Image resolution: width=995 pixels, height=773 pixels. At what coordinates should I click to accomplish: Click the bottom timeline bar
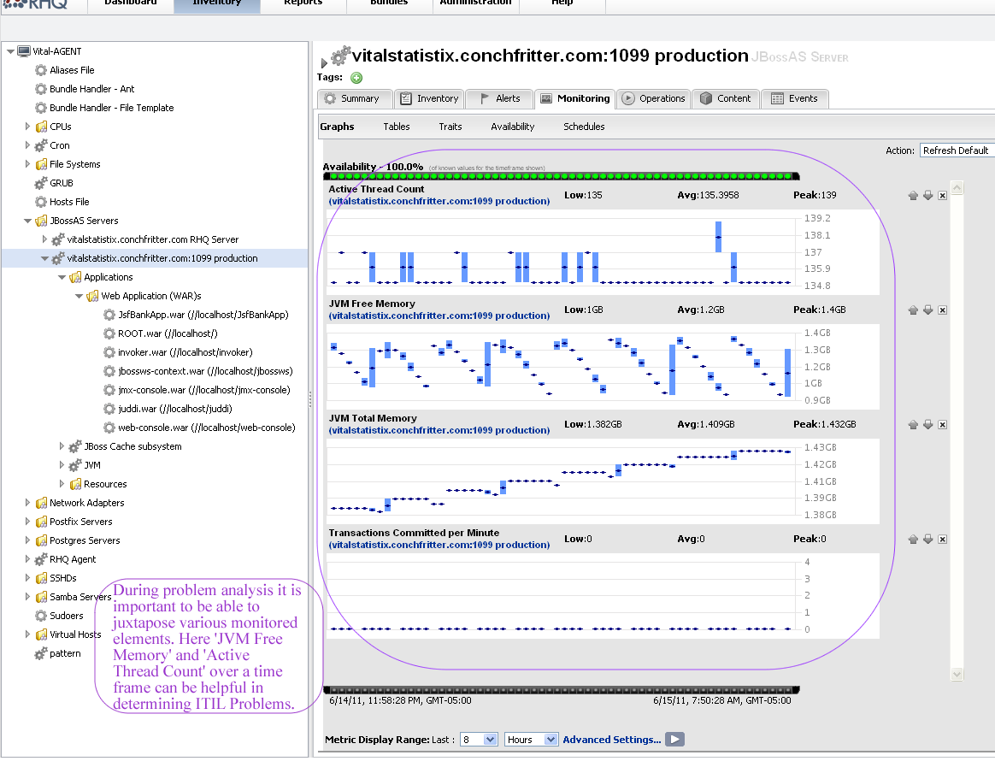coord(562,690)
